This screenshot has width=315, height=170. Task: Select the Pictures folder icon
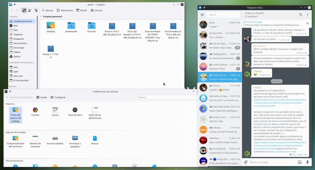[x=92, y=27]
